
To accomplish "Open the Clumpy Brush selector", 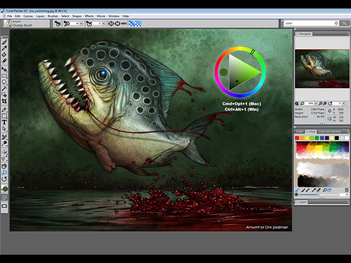I will coord(26,24).
